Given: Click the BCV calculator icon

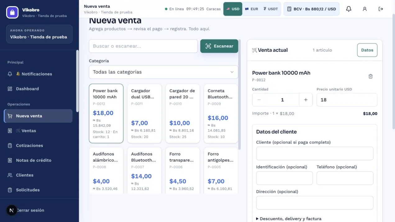Looking at the screenshot, I should point(289,9).
